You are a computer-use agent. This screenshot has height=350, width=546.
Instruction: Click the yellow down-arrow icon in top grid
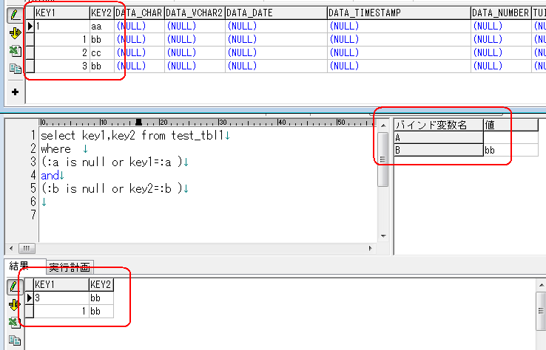pos(14,32)
